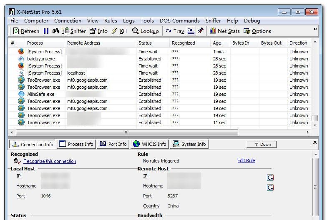Click the Bytes In column header

[244, 43]
